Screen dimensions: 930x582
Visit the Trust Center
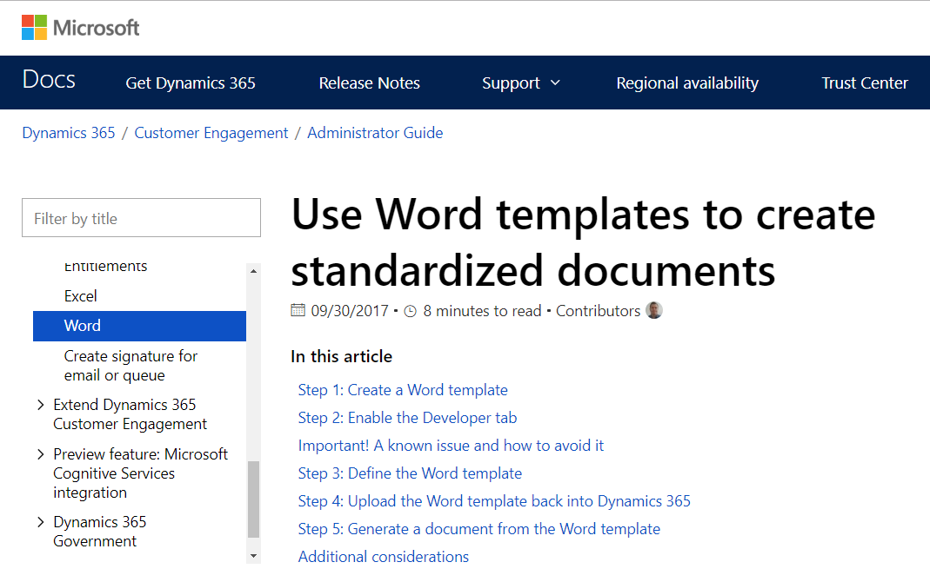click(864, 83)
